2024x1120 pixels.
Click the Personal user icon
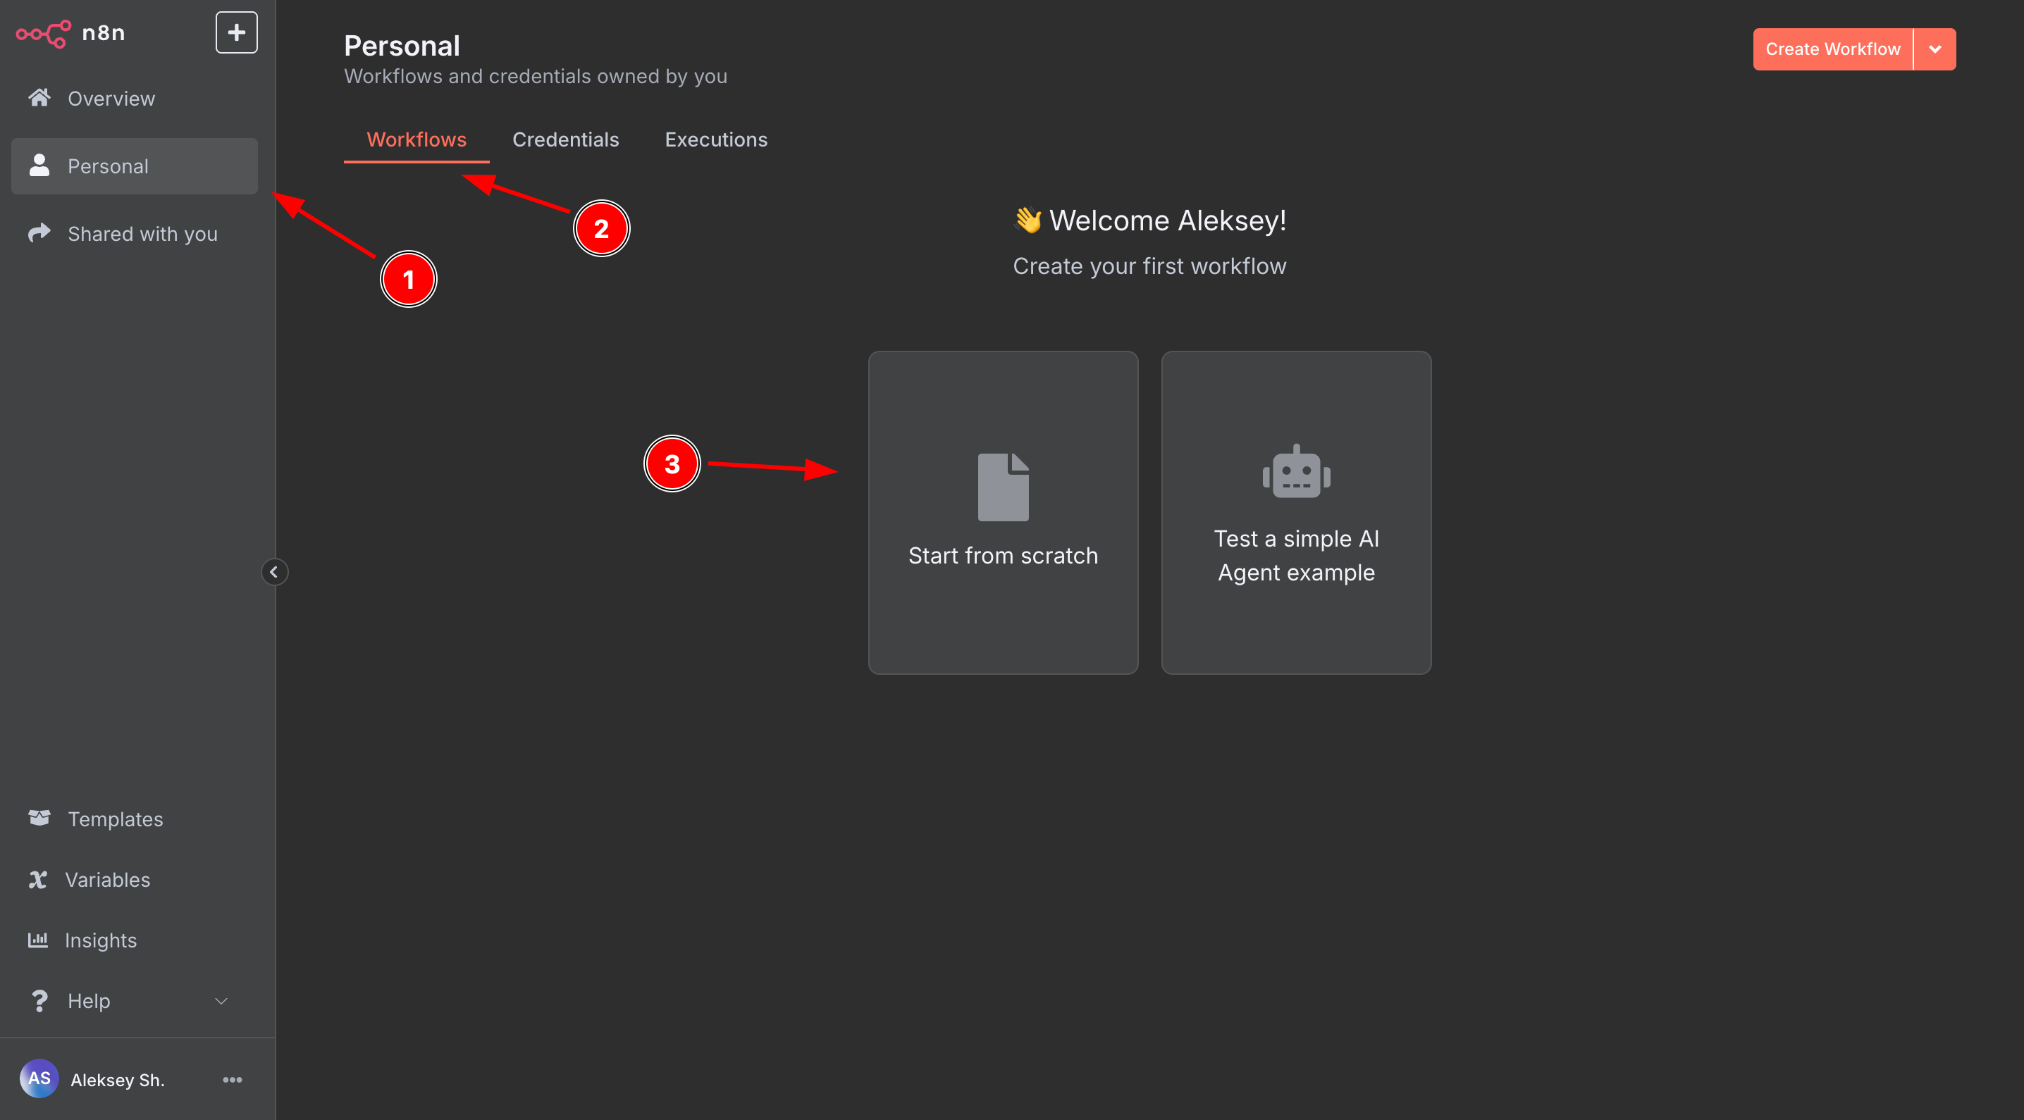pyautogui.click(x=39, y=165)
